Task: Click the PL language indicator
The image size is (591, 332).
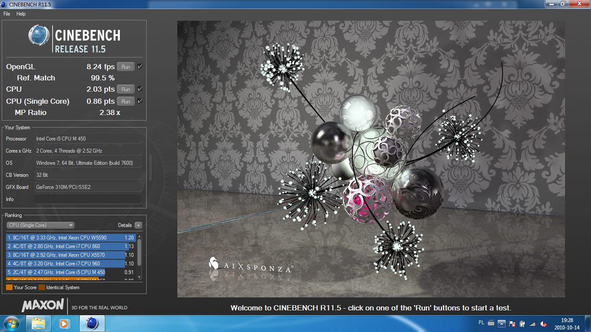Action: [482, 323]
